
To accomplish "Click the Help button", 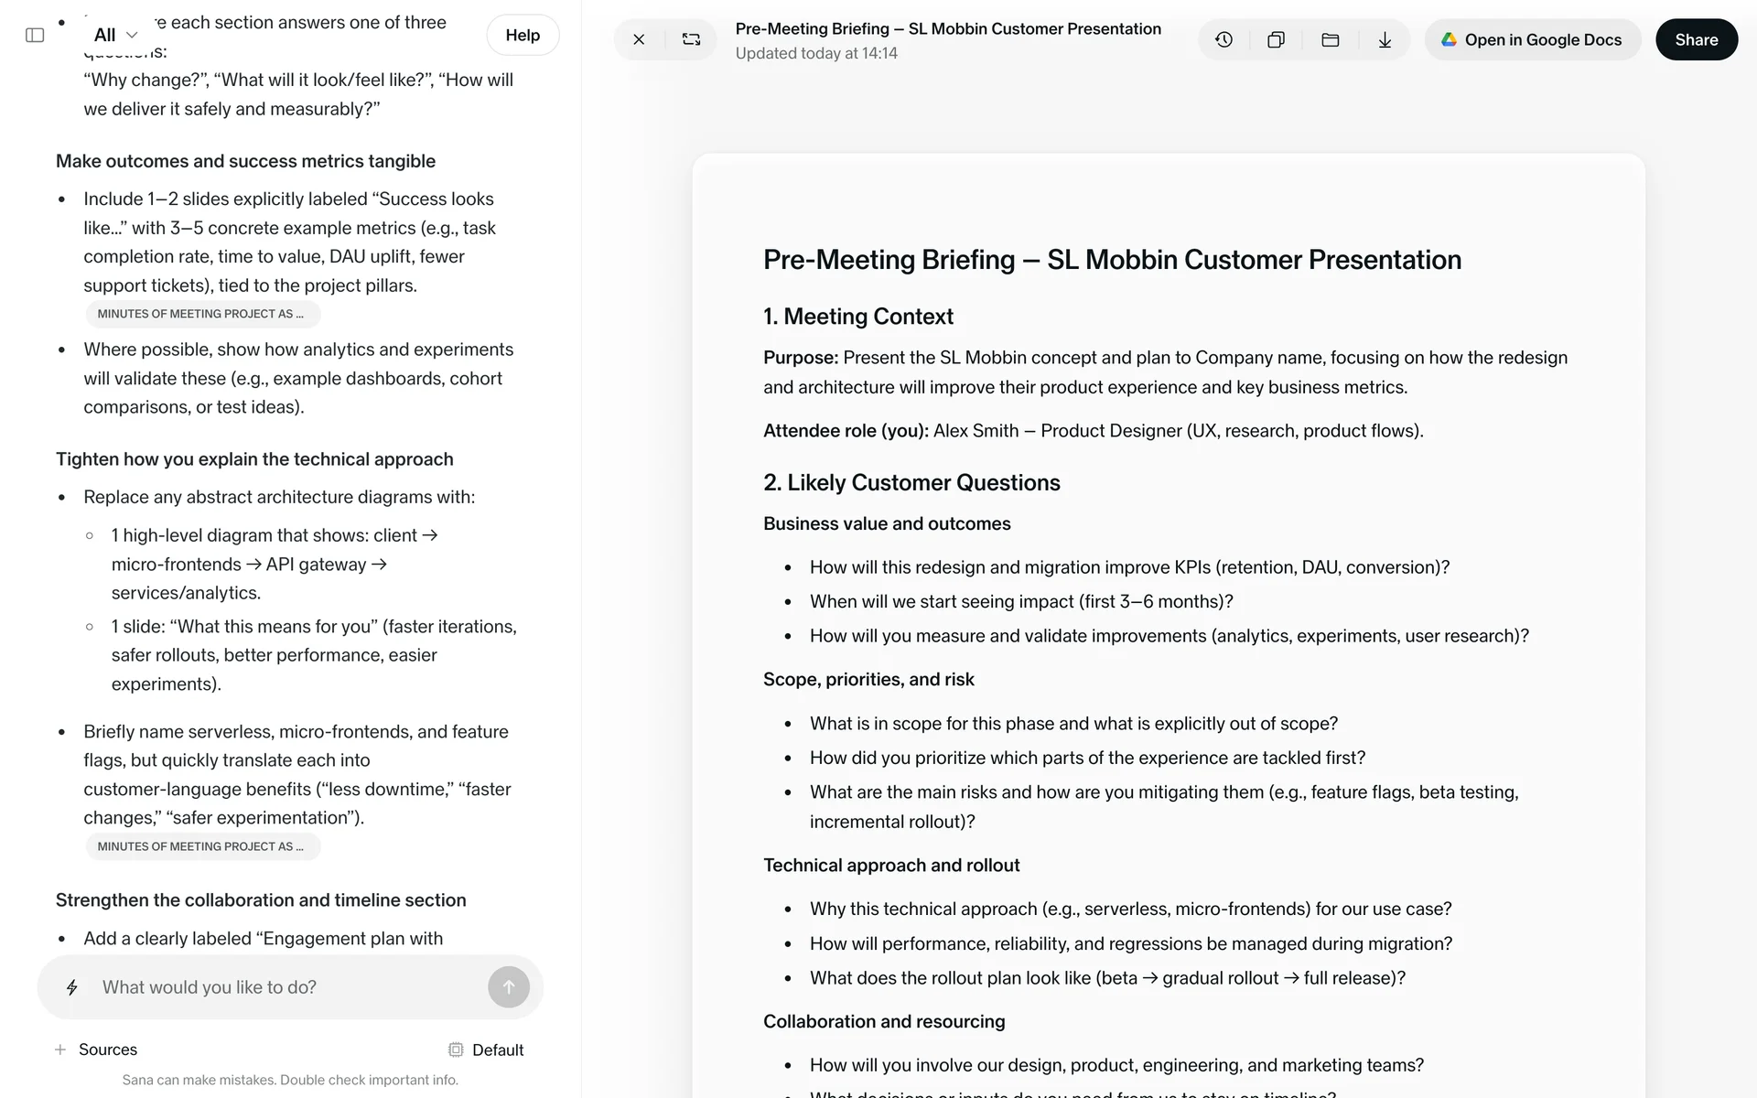I will 523,35.
